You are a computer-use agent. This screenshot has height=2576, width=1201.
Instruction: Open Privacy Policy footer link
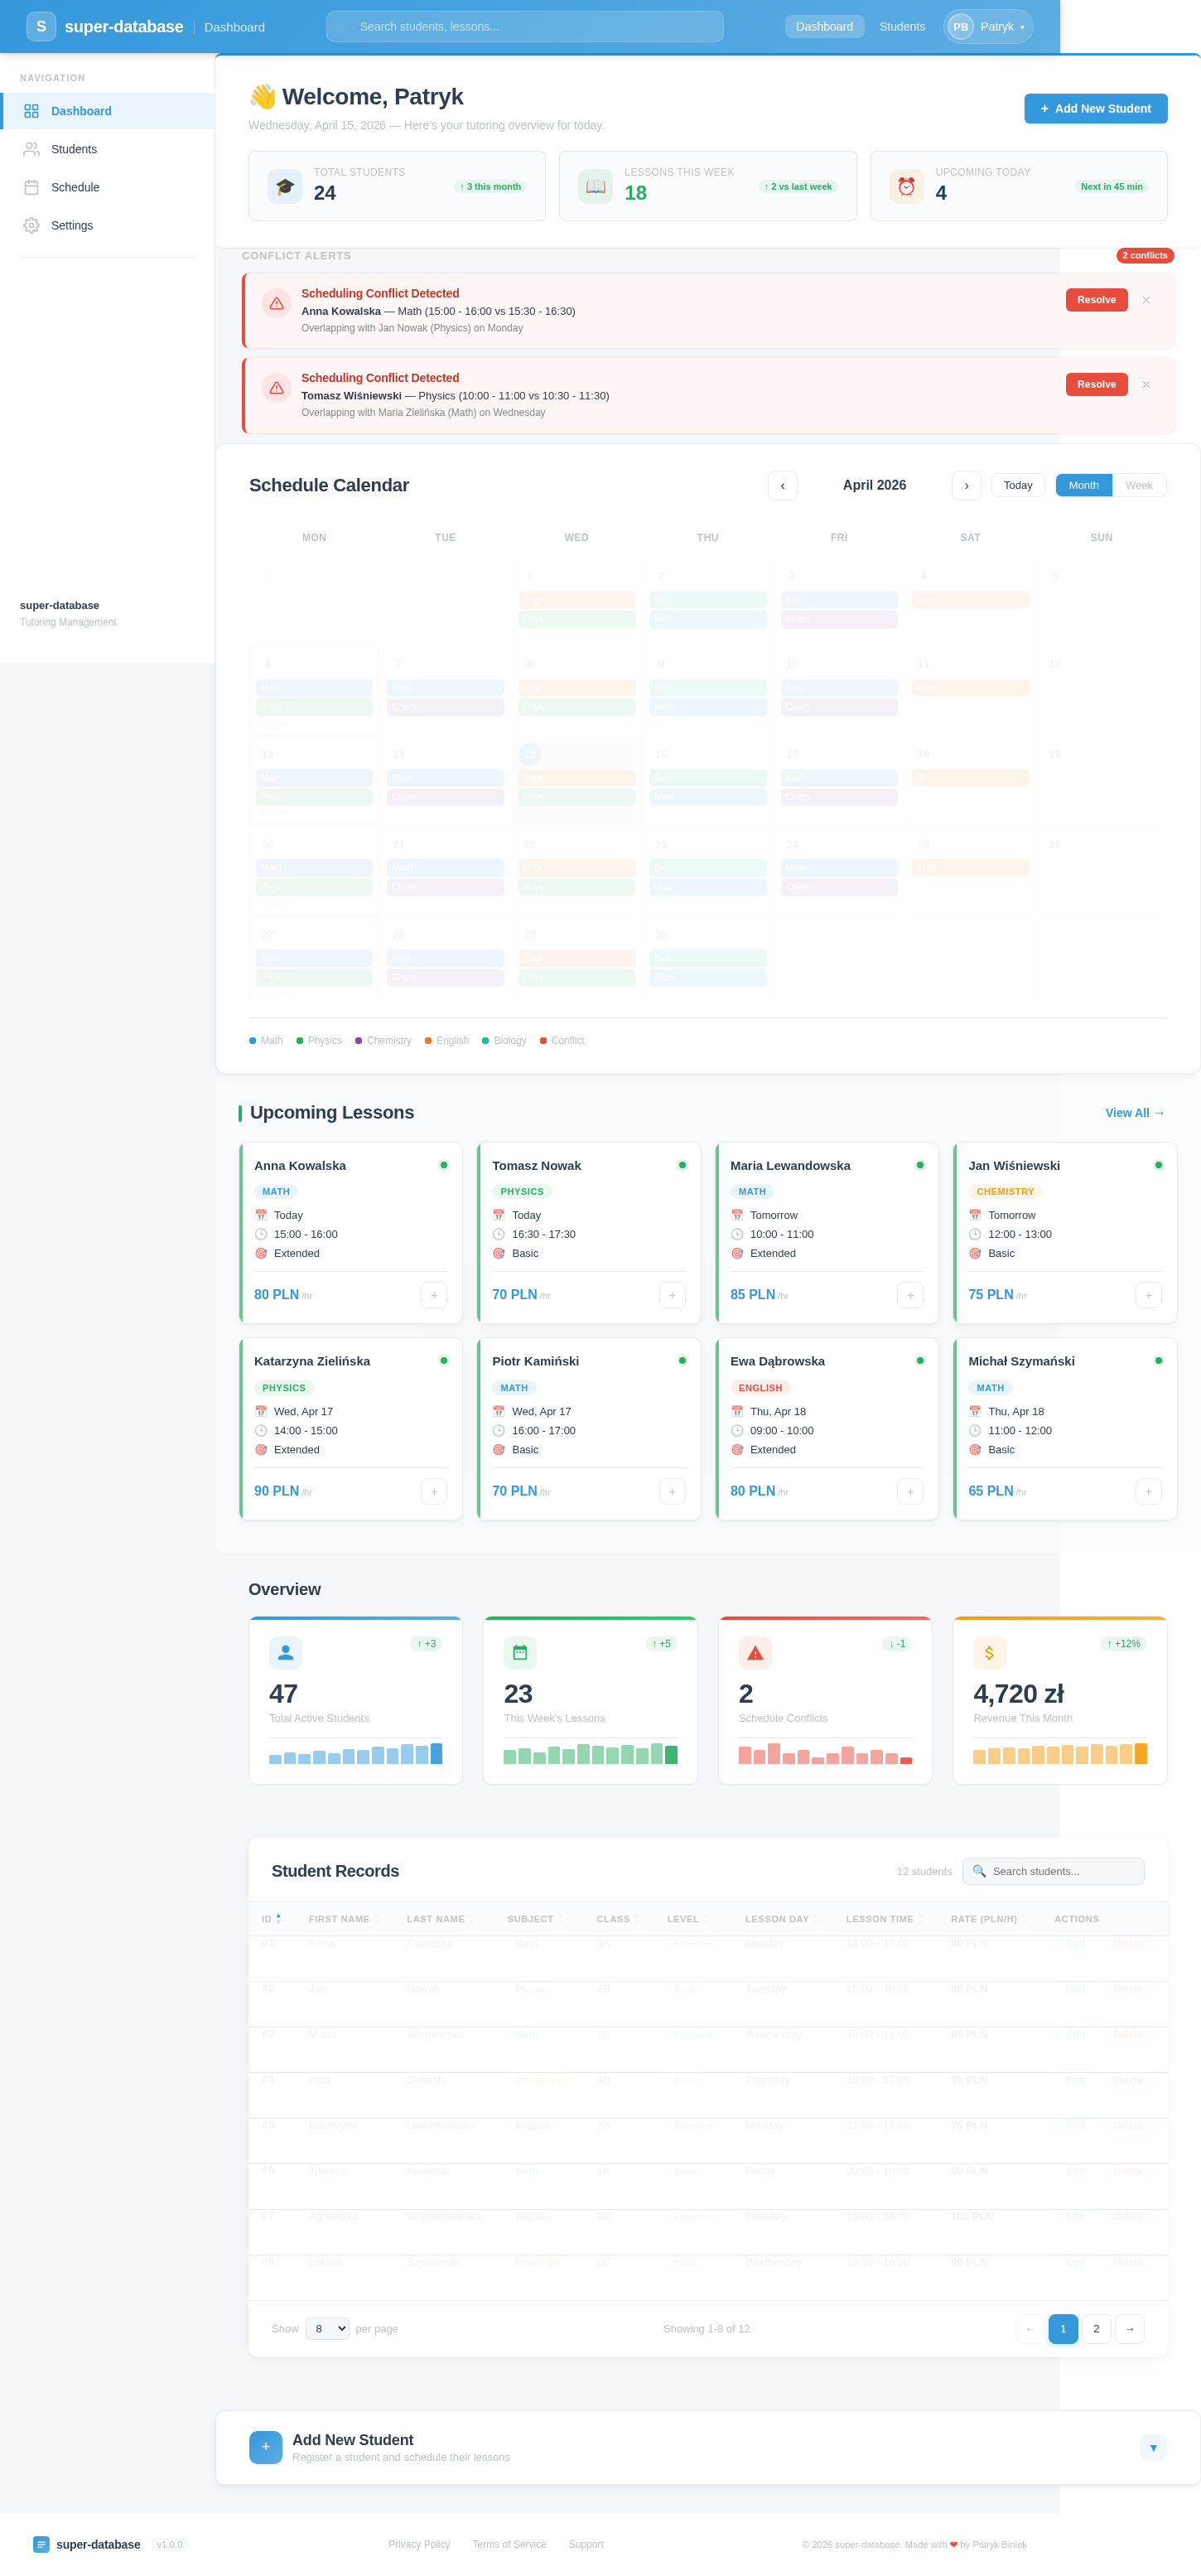point(419,2544)
